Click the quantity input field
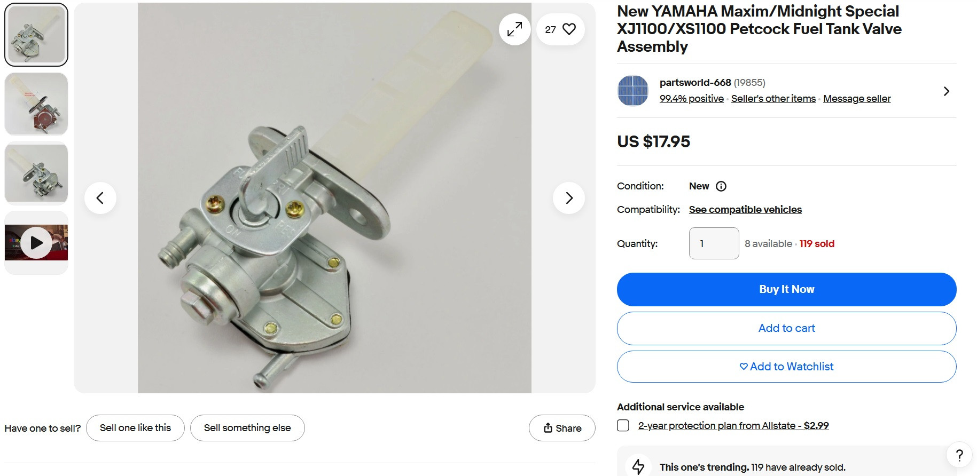 714,243
